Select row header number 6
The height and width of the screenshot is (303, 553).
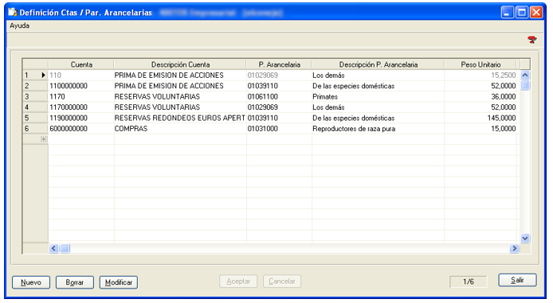pyautogui.click(x=35, y=129)
